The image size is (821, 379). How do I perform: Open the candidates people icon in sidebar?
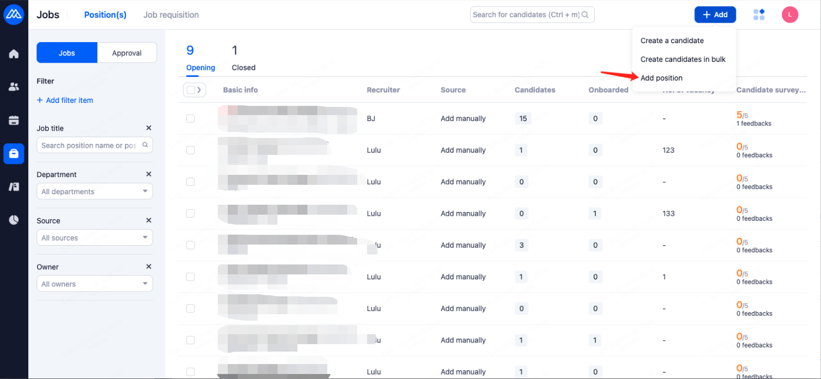pos(14,87)
